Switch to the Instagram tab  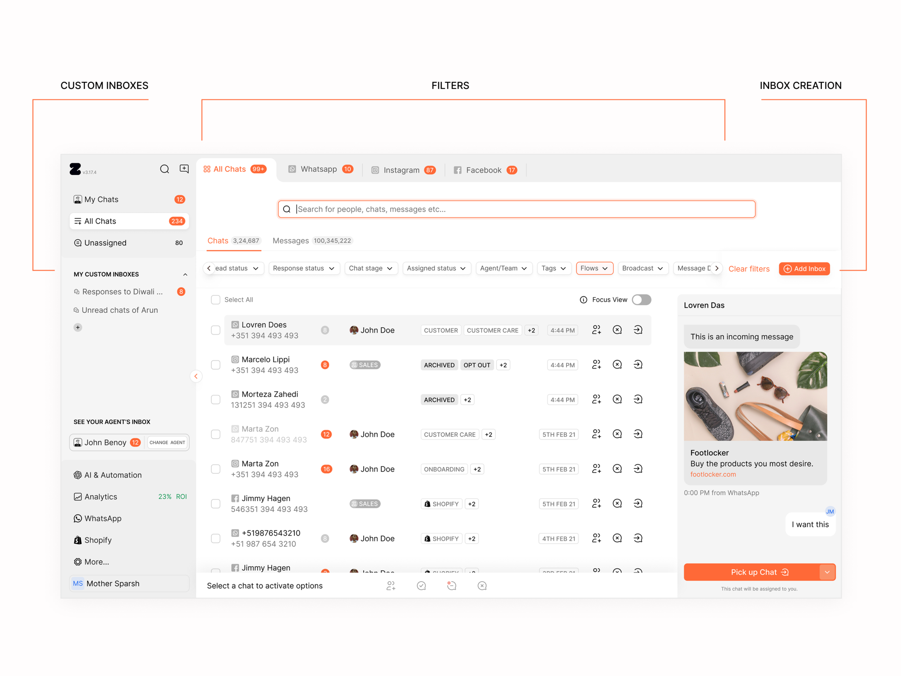tap(402, 170)
